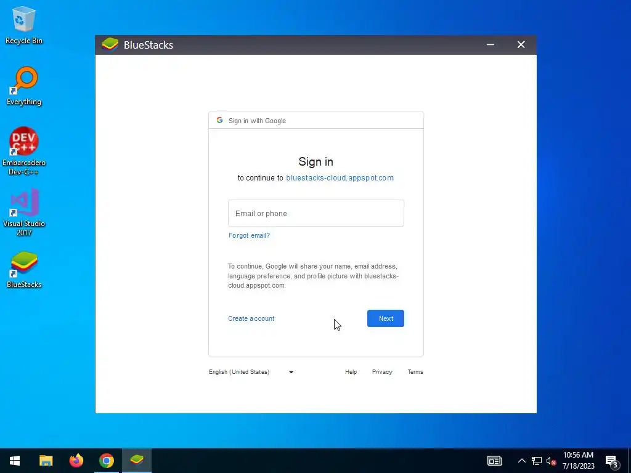Image resolution: width=631 pixels, height=473 pixels.
Task: Open the bluestacks-cloud.appspot.com link
Action: coord(340,178)
